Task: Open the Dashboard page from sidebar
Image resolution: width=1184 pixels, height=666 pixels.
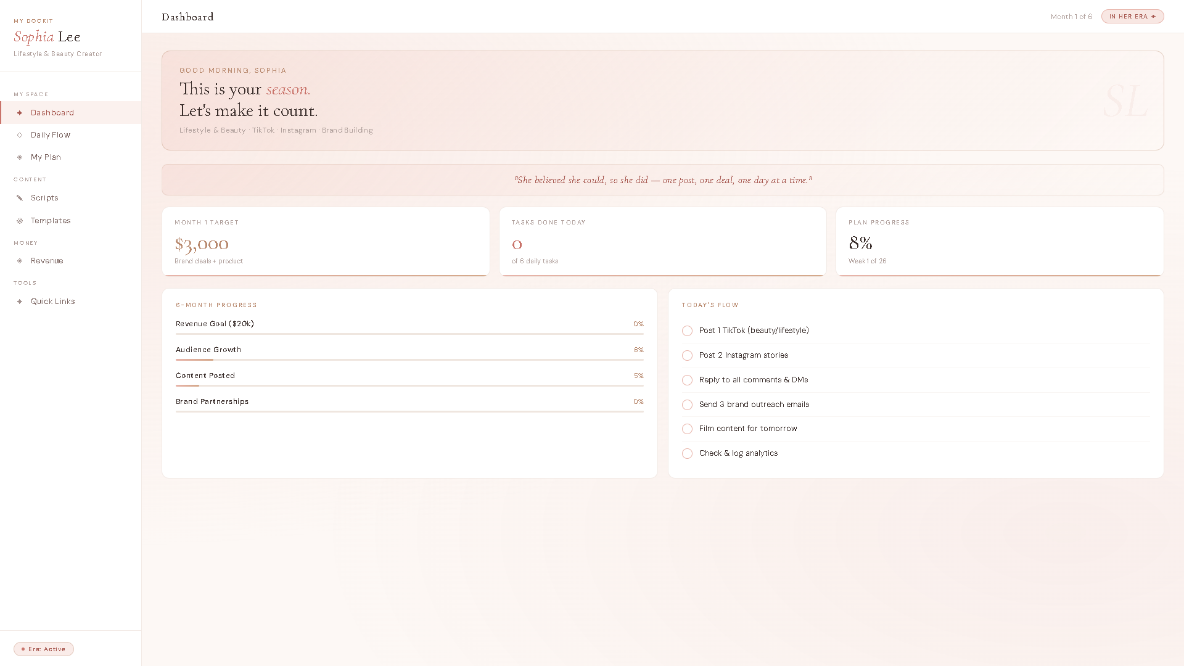Action: pyautogui.click(x=71, y=113)
